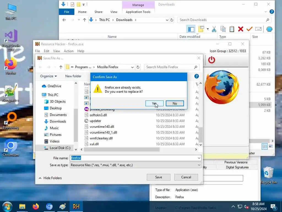This screenshot has height=212, width=282.
Task: Toggle the preview pane icon in Explorer toolbar
Action: coord(191,29)
